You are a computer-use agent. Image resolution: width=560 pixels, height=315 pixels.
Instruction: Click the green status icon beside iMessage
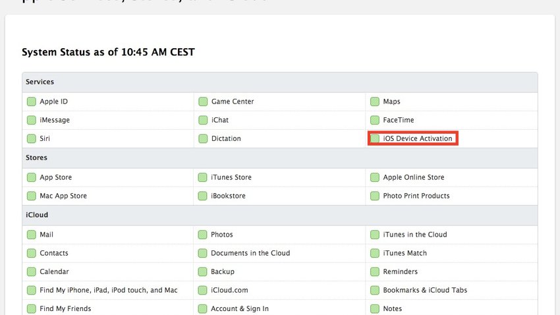[32, 120]
